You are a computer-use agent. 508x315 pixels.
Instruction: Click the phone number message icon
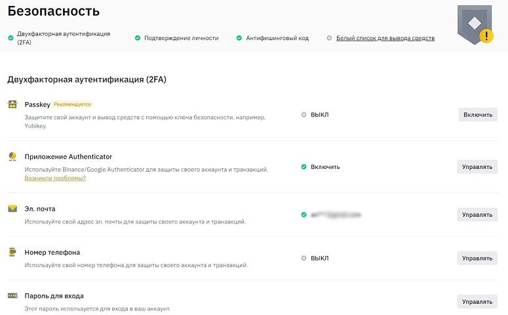coord(12,252)
